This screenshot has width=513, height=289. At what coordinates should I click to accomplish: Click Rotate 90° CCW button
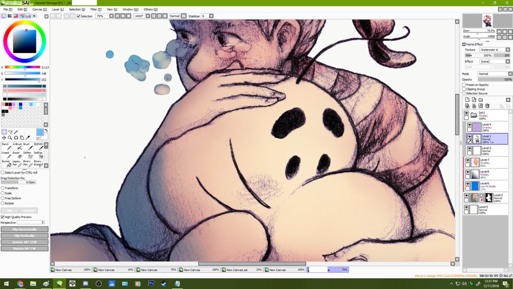pos(24,242)
